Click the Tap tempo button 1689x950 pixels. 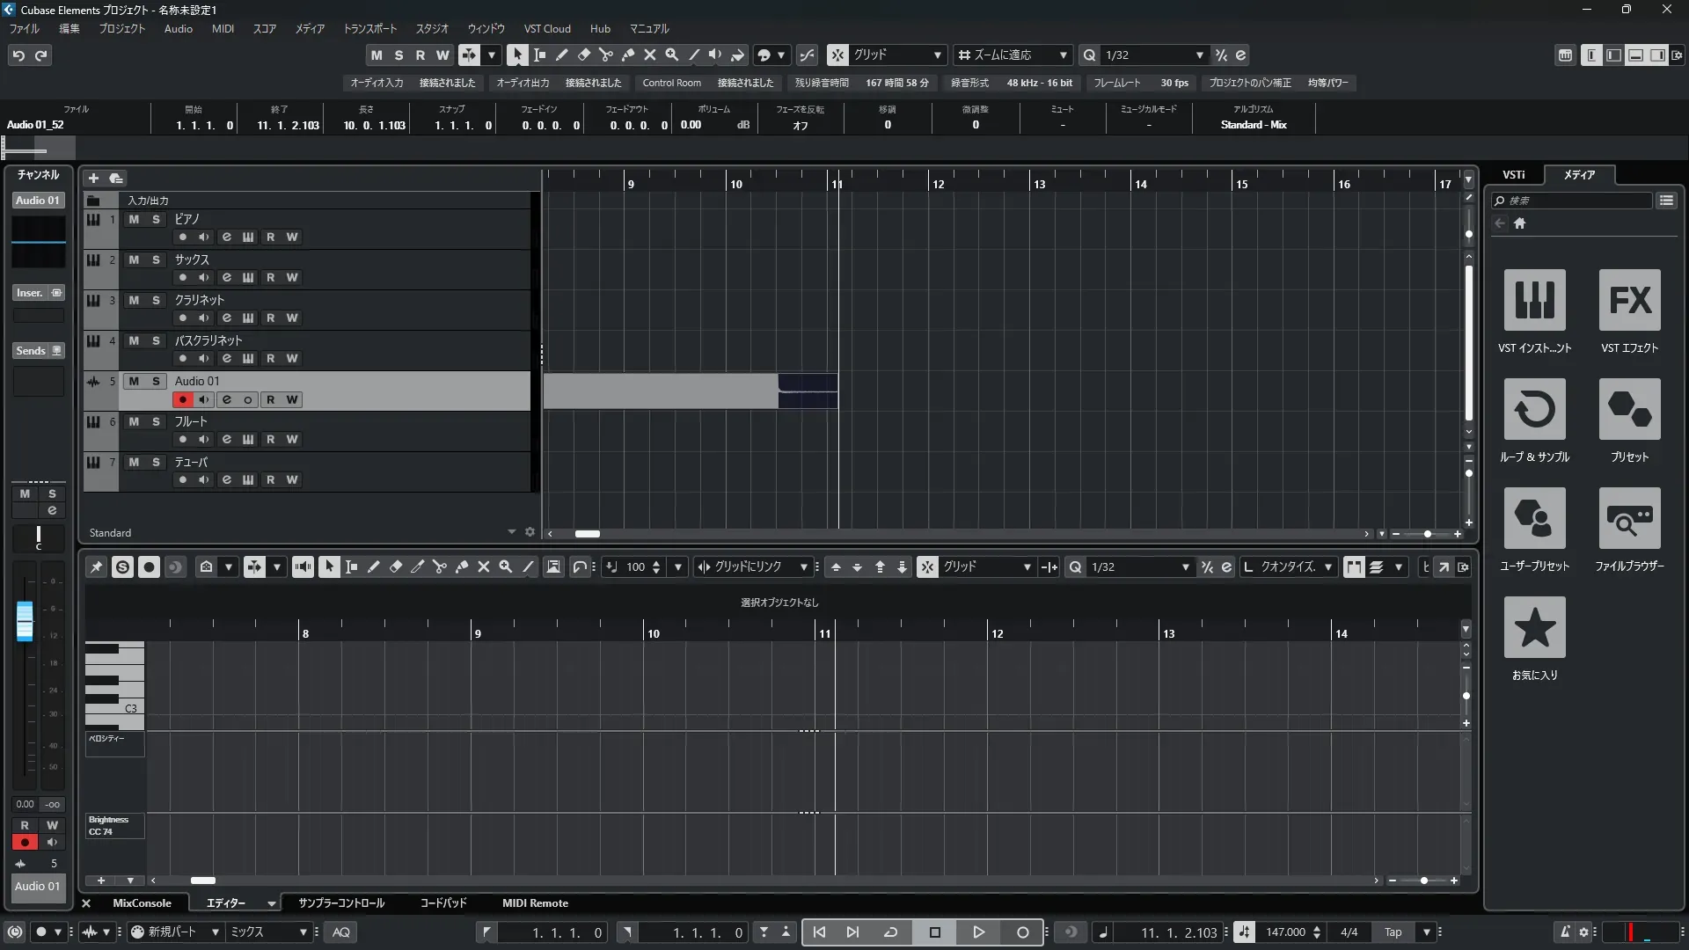(1393, 932)
